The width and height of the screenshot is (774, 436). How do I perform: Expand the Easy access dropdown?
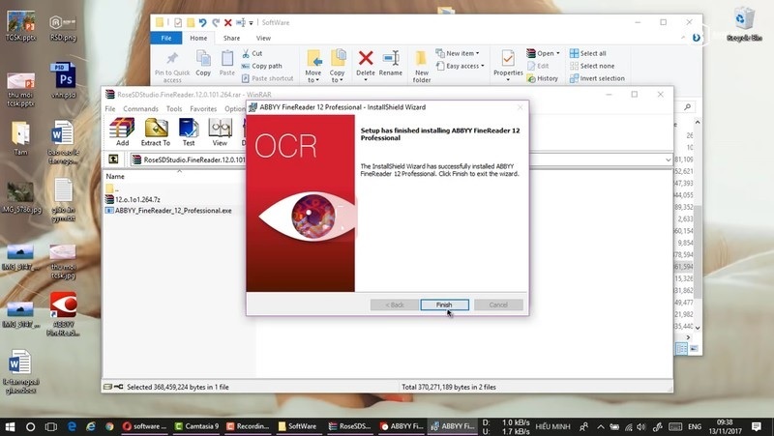[x=463, y=66]
